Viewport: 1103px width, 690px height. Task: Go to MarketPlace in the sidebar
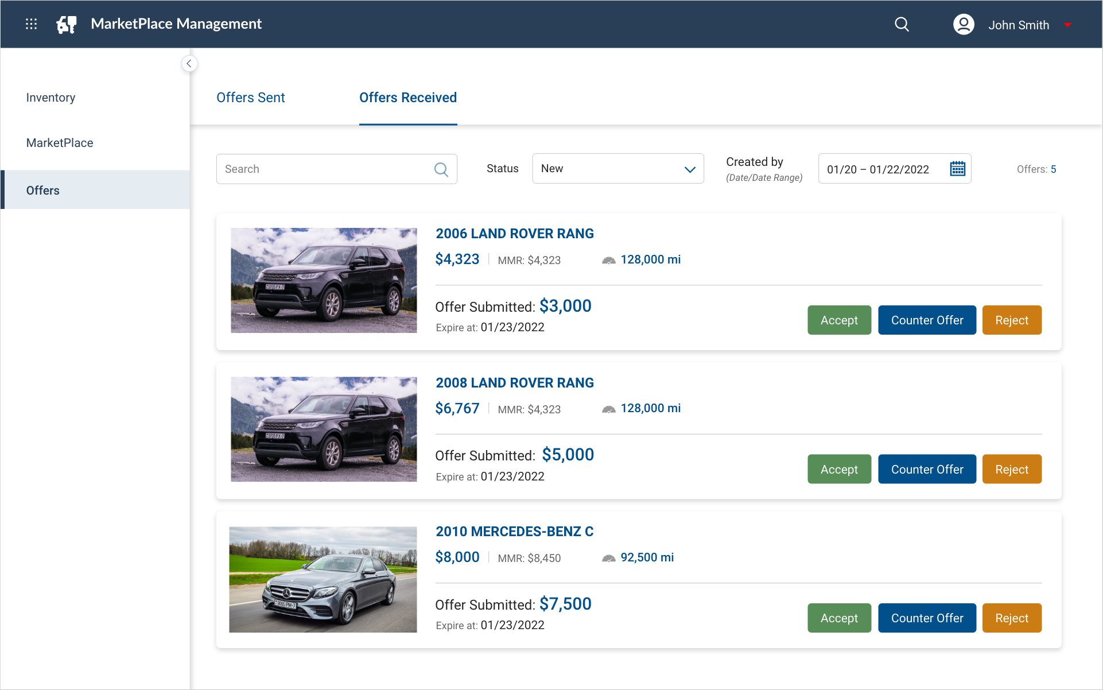(60, 143)
